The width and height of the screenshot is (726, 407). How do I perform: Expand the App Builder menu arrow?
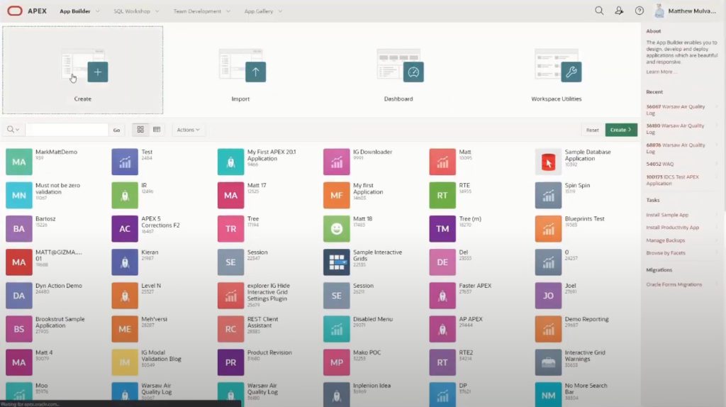(x=97, y=11)
